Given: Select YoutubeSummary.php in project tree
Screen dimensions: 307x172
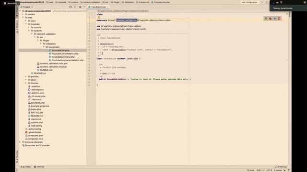Looking at the screenshot, I should (x=63, y=57).
